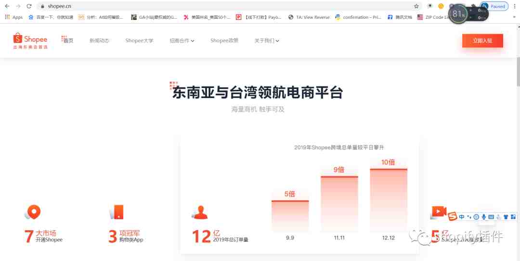Screen dimensions: 520x261
Task: Click the Sogou emoji smiley icon
Action: click(x=476, y=217)
